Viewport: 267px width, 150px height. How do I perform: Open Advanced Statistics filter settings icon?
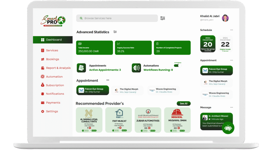(115, 32)
